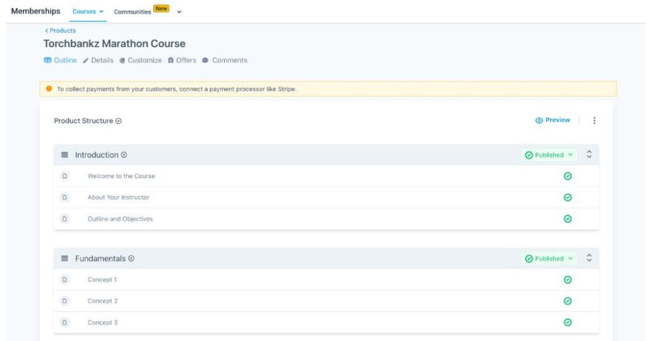Collapse the Fundamentals module with arrows
Viewport: 652px width, 341px height.
589,258
